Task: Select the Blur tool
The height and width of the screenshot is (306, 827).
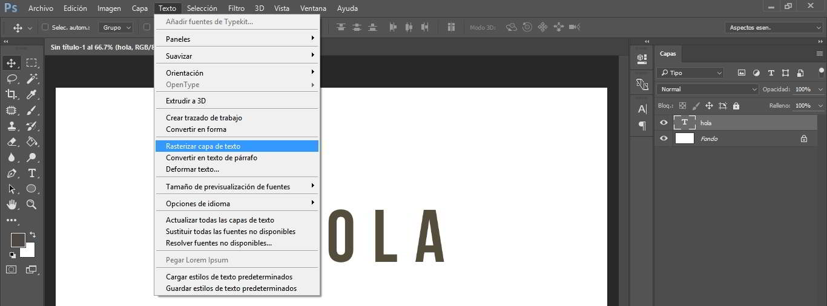Action: (x=12, y=157)
